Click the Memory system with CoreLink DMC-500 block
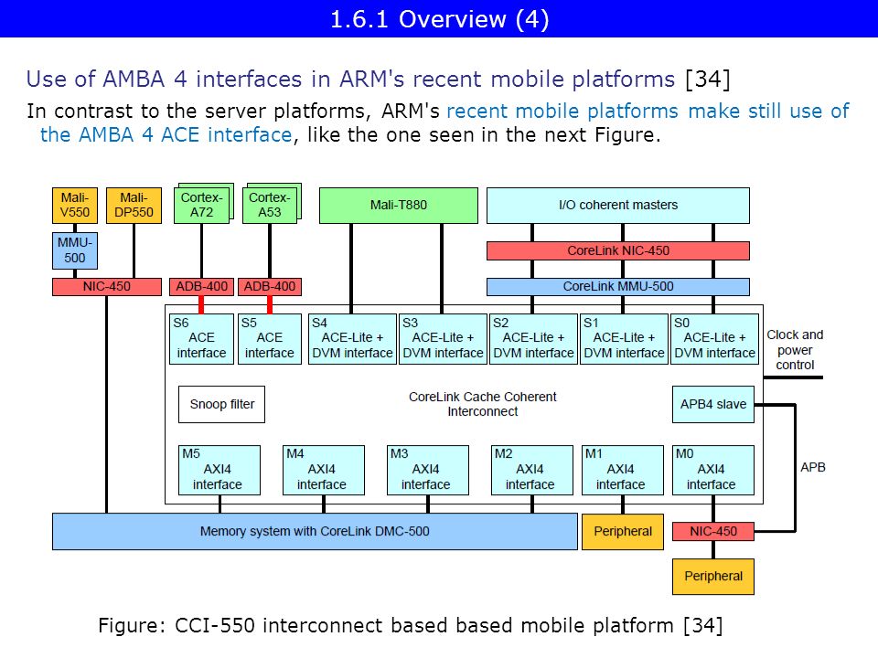This screenshot has height=658, width=878. click(x=315, y=532)
